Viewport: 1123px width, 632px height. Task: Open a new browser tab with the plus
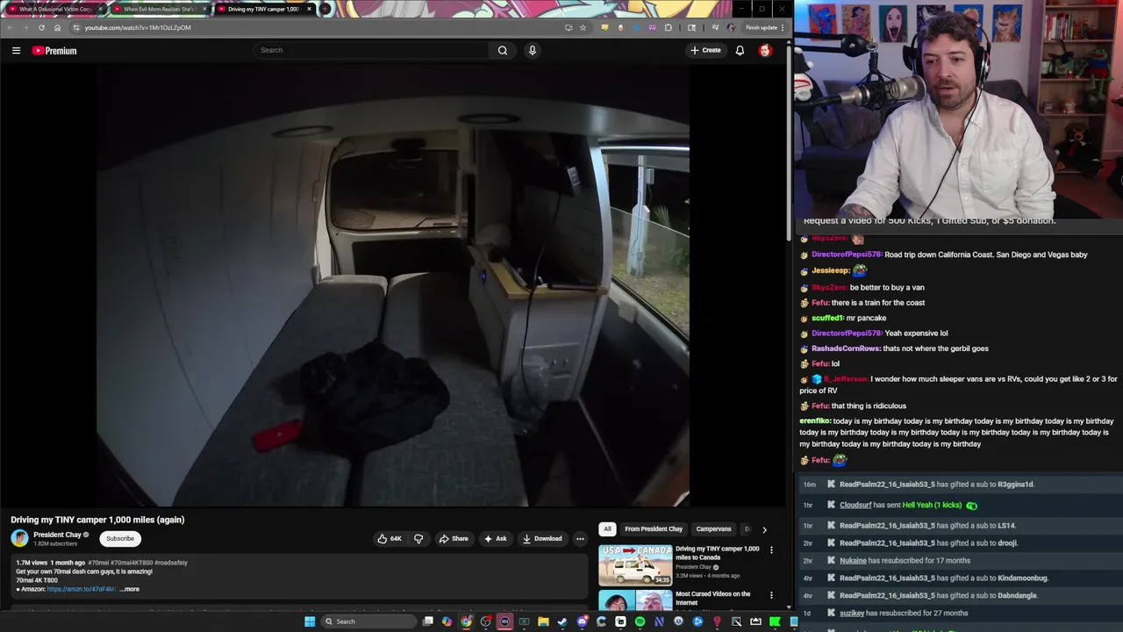click(x=325, y=9)
